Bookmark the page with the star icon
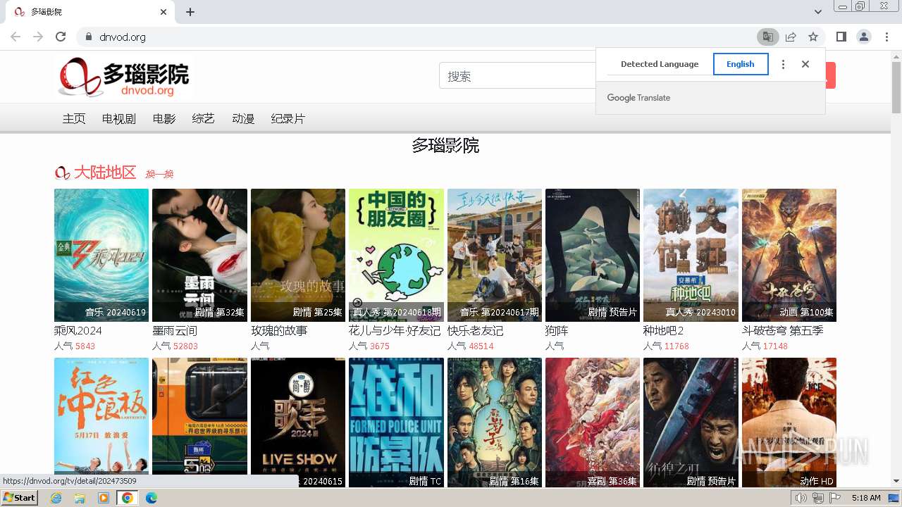The image size is (902, 507). pos(813,37)
